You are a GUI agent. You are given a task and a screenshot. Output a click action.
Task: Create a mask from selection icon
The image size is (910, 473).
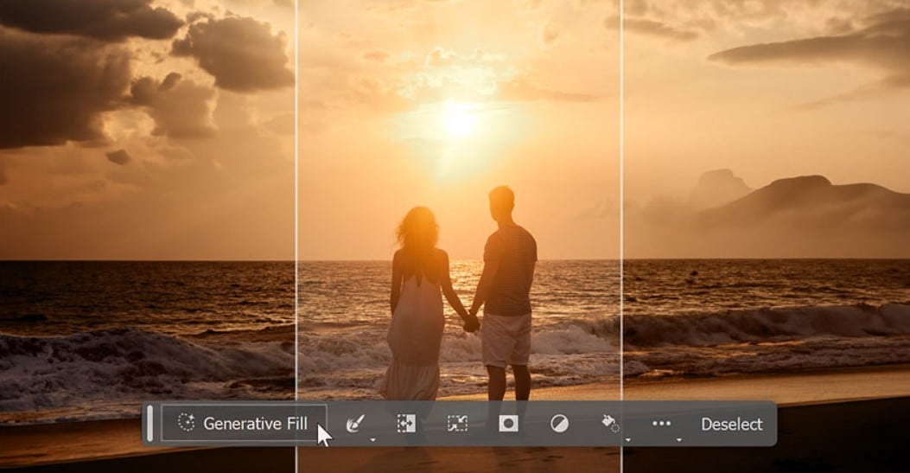pos(508,424)
